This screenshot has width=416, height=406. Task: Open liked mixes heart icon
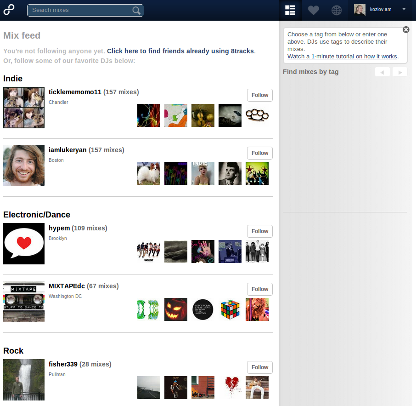click(x=314, y=10)
